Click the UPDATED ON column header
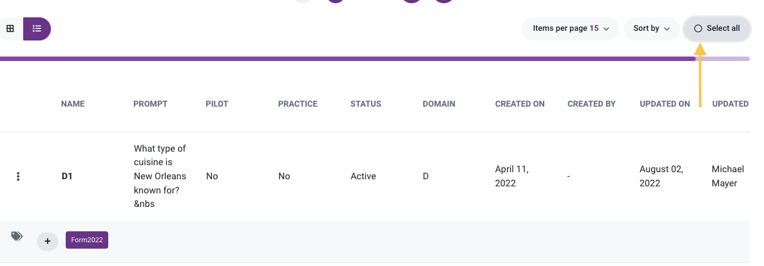The height and width of the screenshot is (266, 764). [x=665, y=104]
